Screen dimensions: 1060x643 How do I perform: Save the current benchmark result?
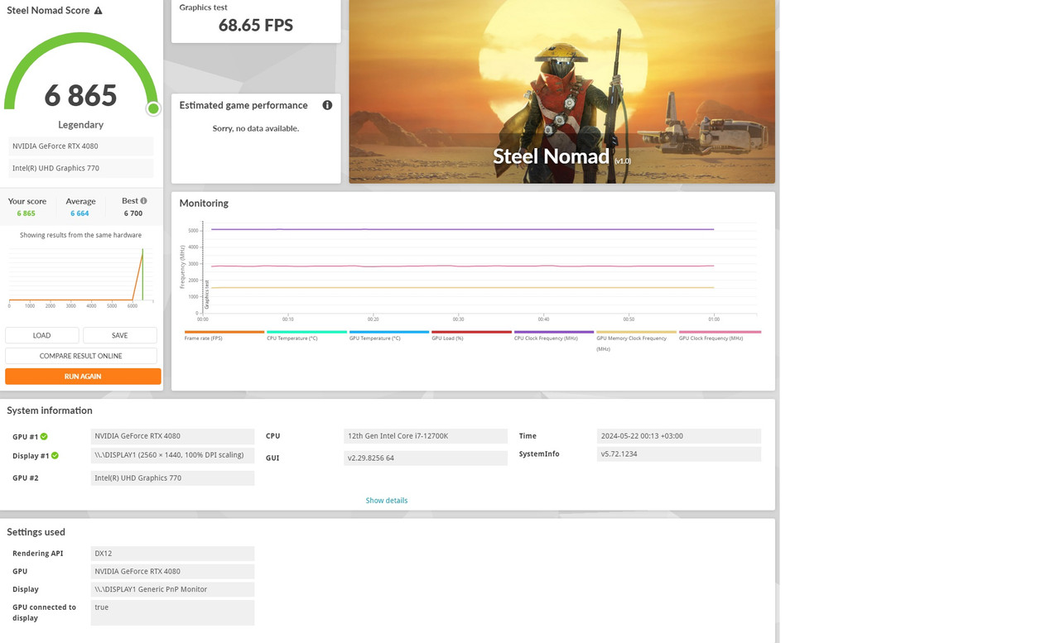(x=119, y=335)
